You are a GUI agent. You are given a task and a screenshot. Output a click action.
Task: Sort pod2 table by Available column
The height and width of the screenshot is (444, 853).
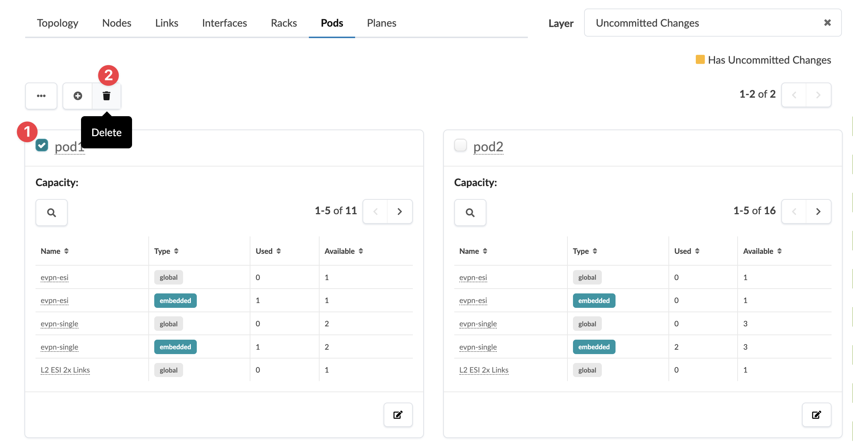pos(762,251)
